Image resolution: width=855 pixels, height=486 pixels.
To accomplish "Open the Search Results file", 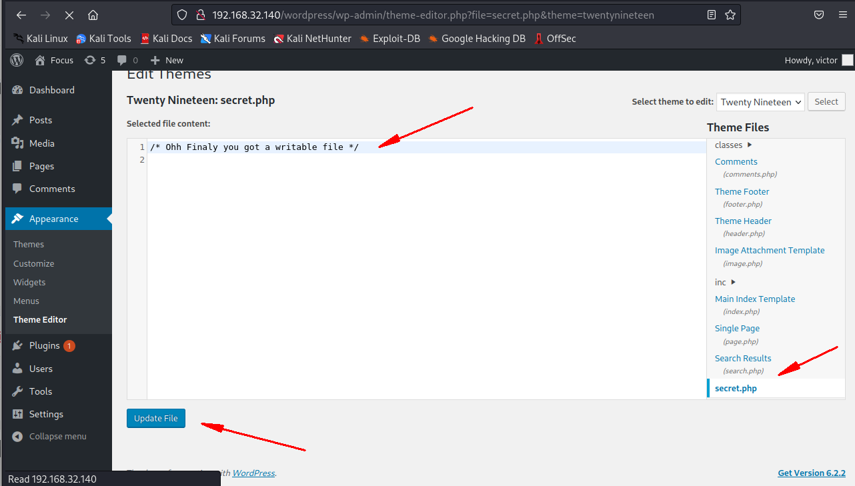I will coord(743,358).
